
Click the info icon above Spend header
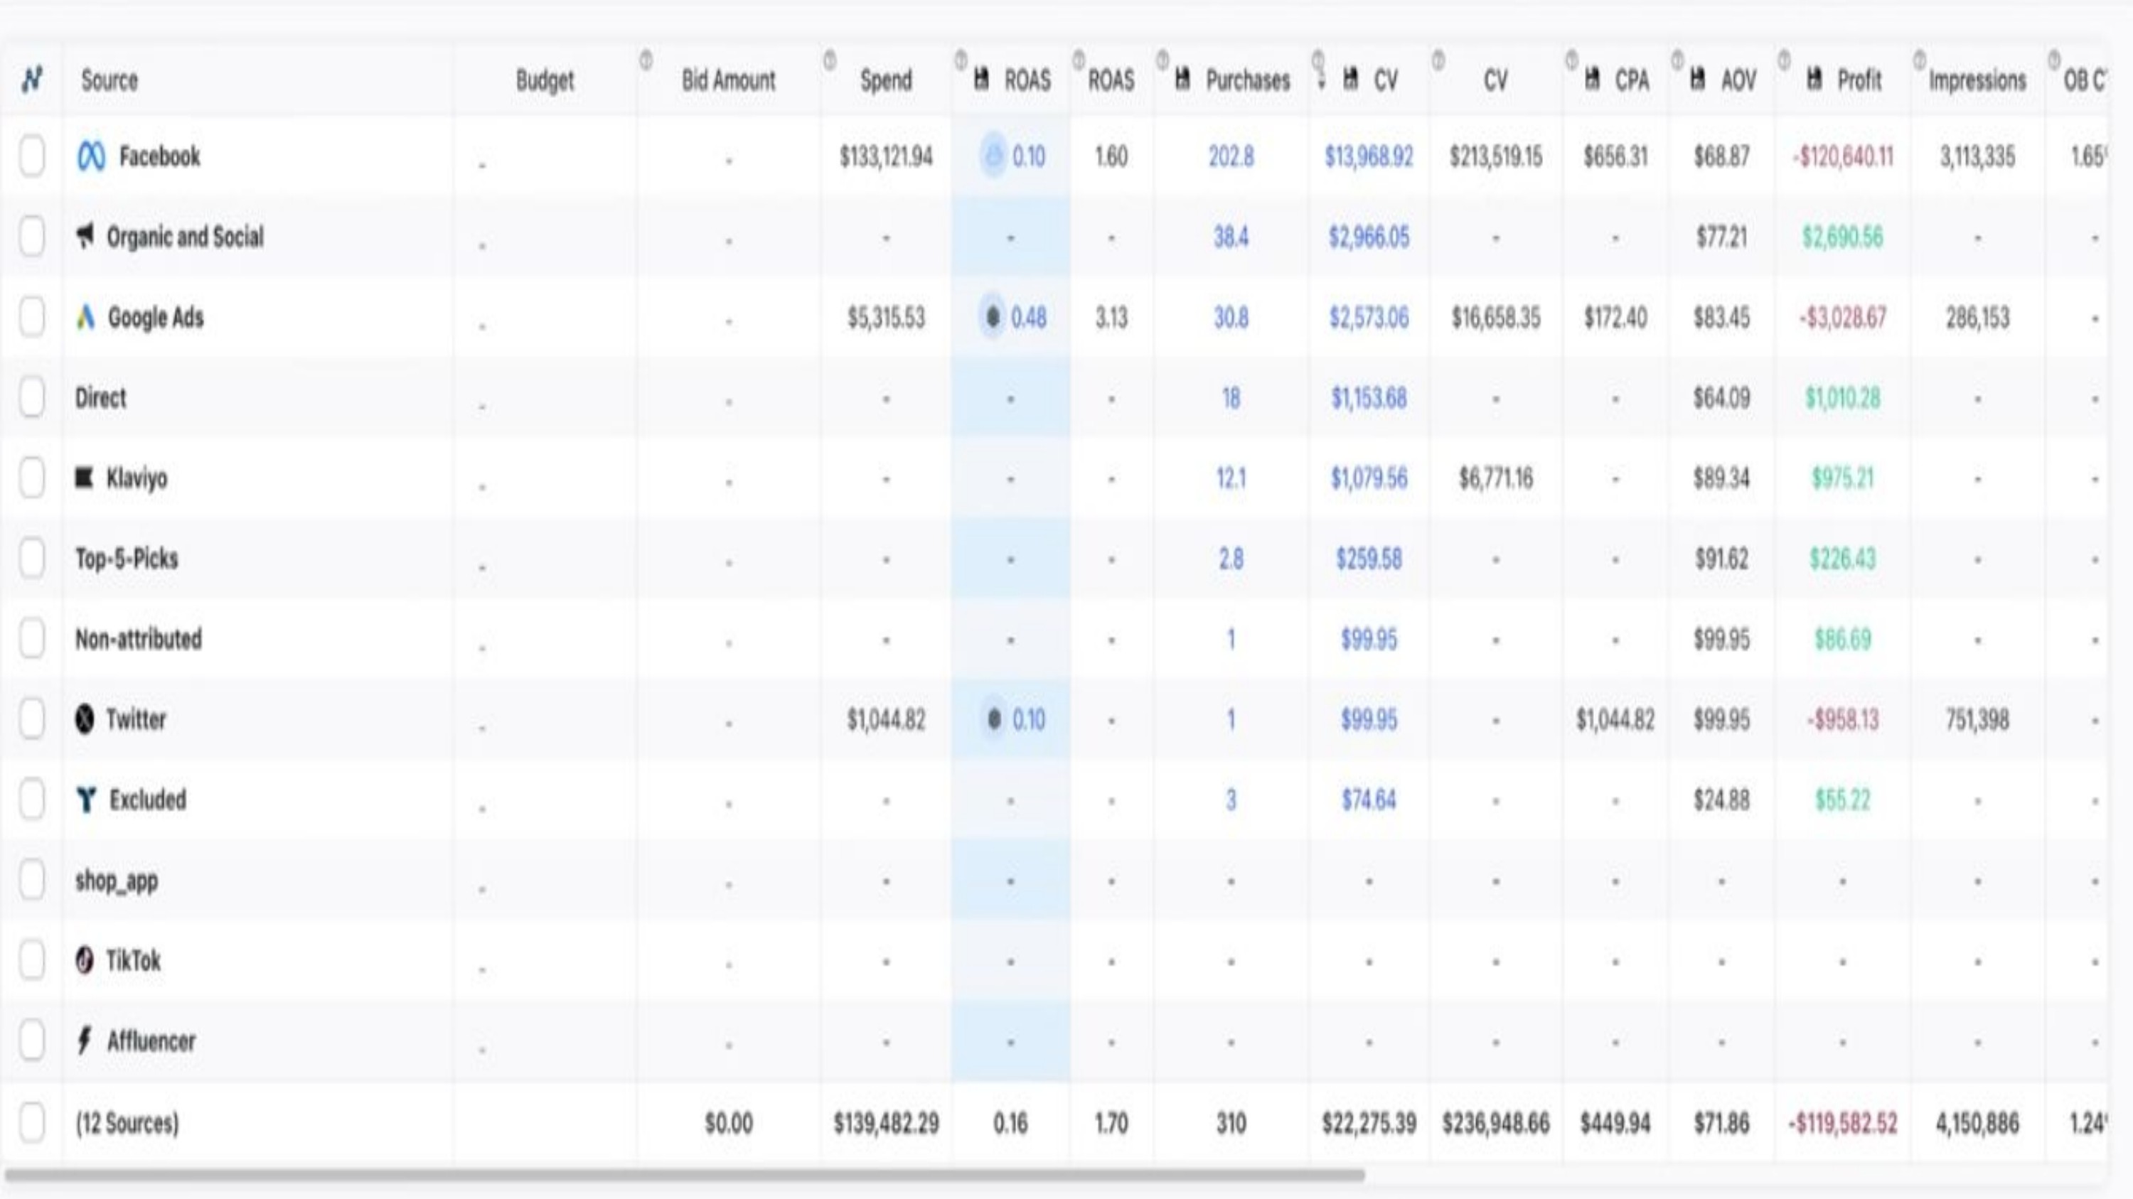coord(830,60)
